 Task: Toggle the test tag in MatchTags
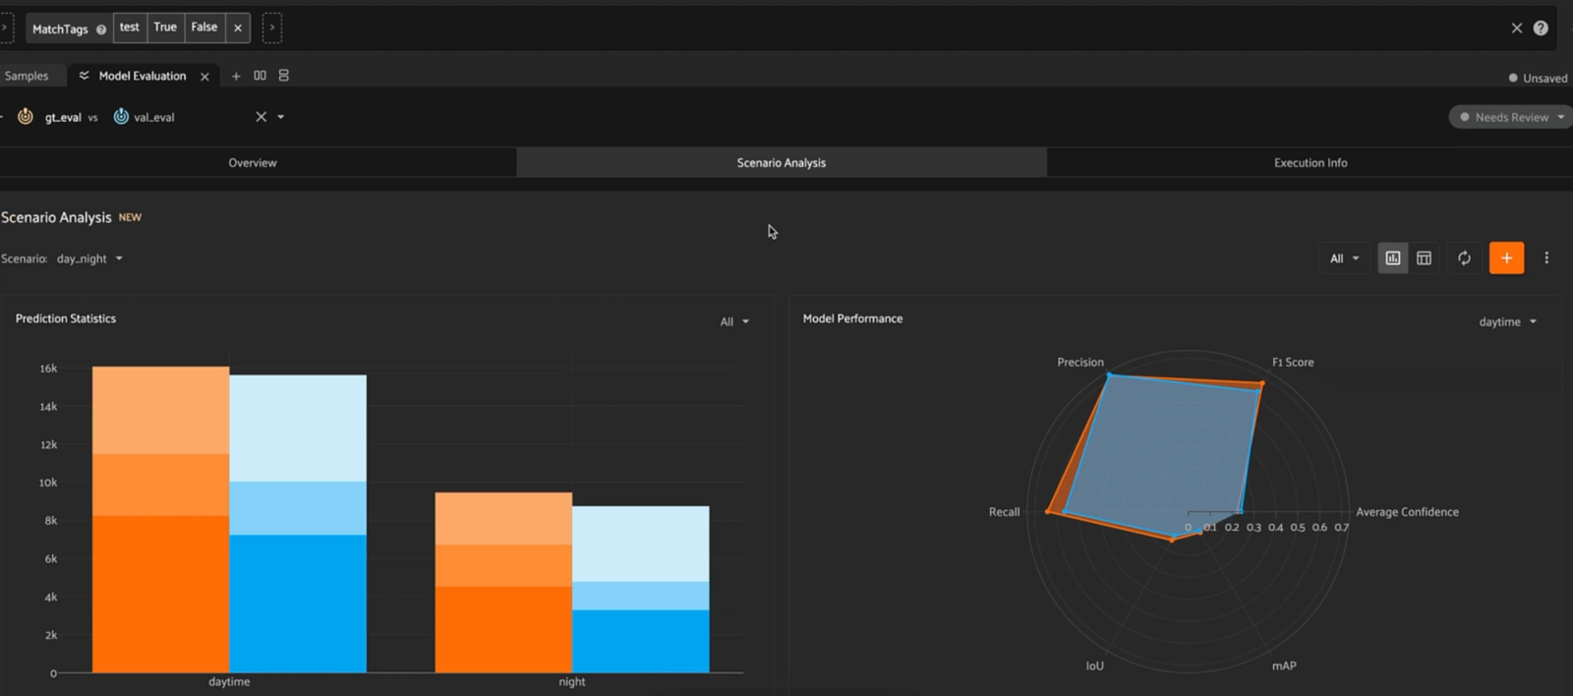pos(130,28)
